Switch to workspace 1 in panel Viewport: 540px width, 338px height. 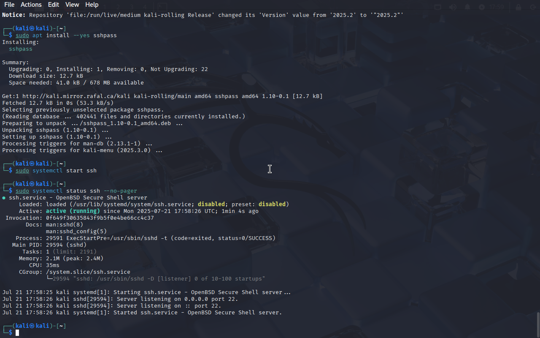click(x=105, y=7)
